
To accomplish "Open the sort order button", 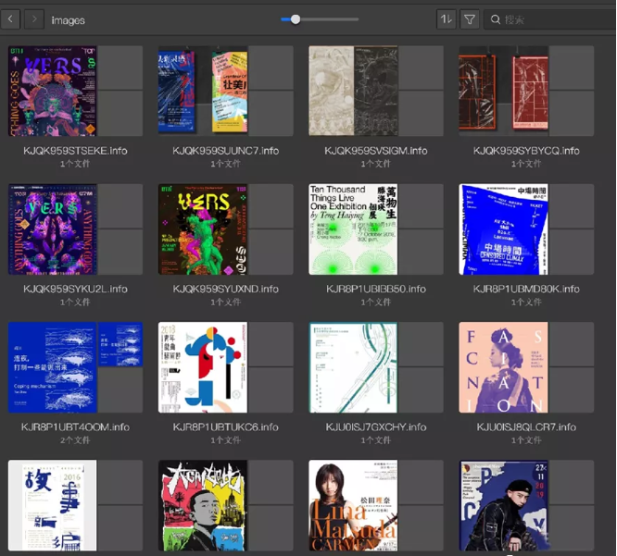I will (x=446, y=19).
